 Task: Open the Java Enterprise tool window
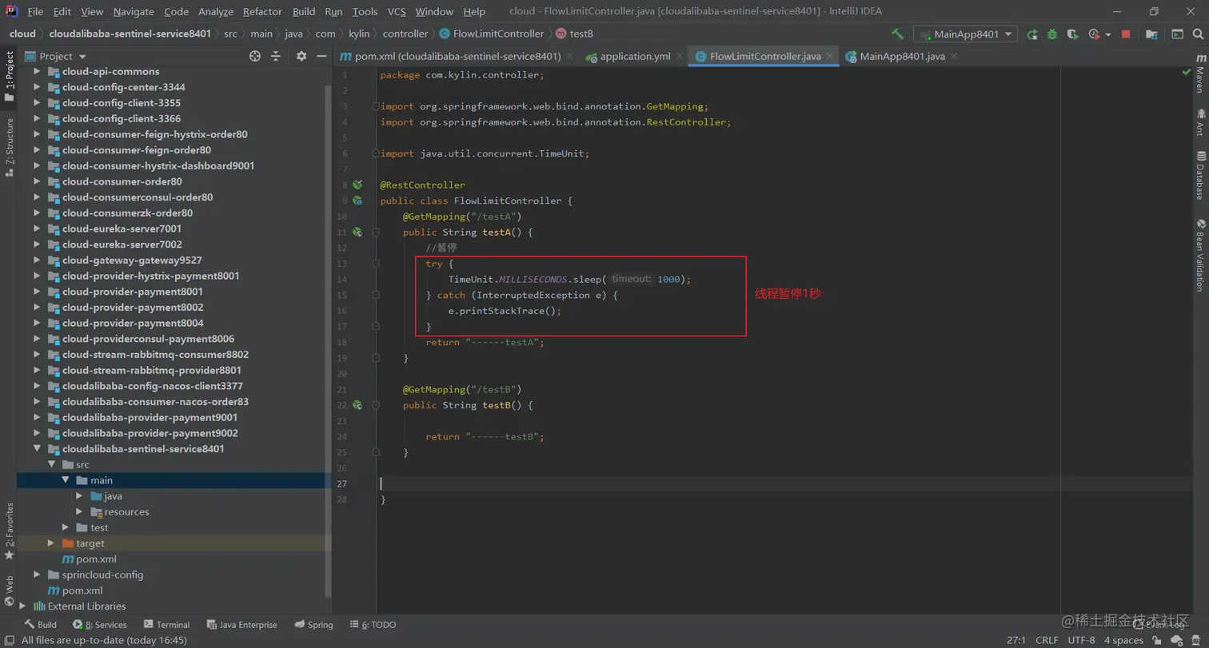pos(241,625)
